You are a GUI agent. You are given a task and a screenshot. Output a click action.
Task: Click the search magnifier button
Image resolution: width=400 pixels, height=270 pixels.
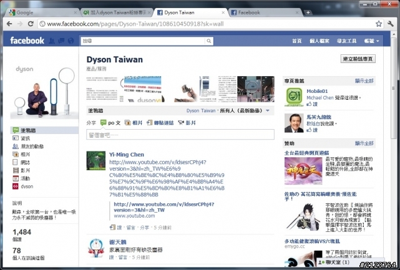209,41
